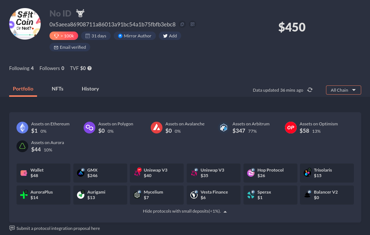370x235 pixels.
Task: Click the Vesta Finance icon
Action: pos(194,195)
